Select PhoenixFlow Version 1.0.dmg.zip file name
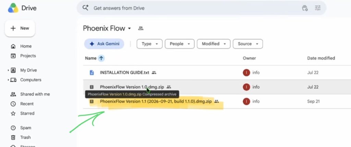The width and height of the screenshot is (351, 147). (x=132, y=87)
